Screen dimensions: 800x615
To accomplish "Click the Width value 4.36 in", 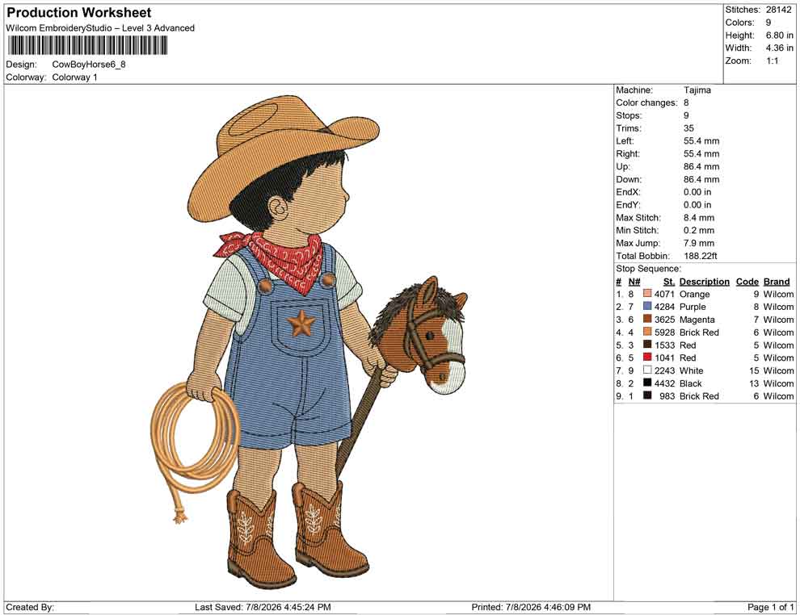I will [x=779, y=48].
